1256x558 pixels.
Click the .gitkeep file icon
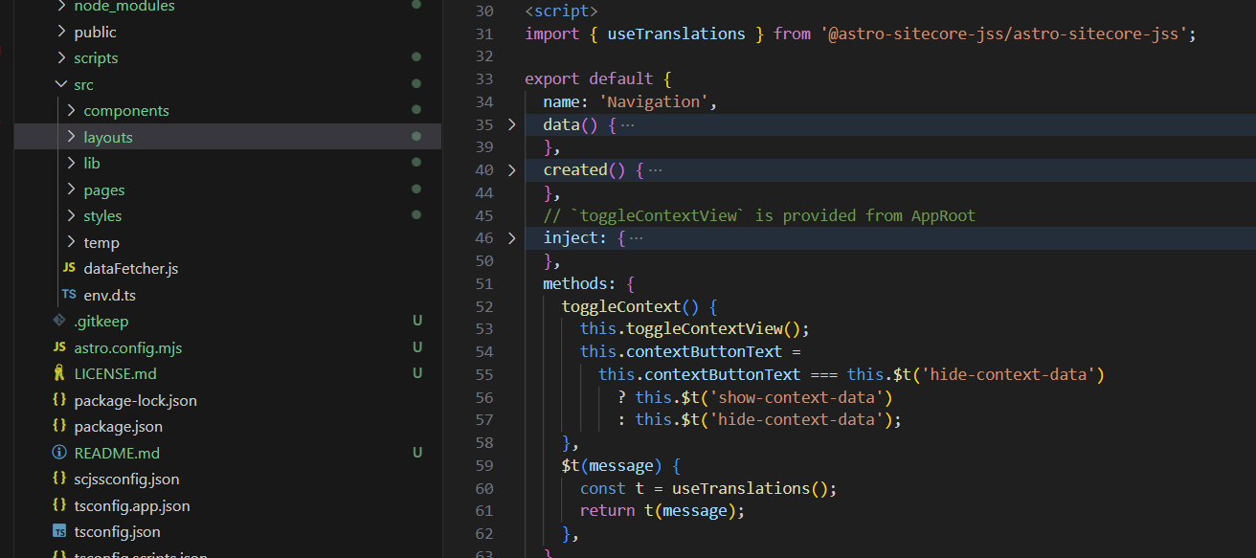coord(58,322)
